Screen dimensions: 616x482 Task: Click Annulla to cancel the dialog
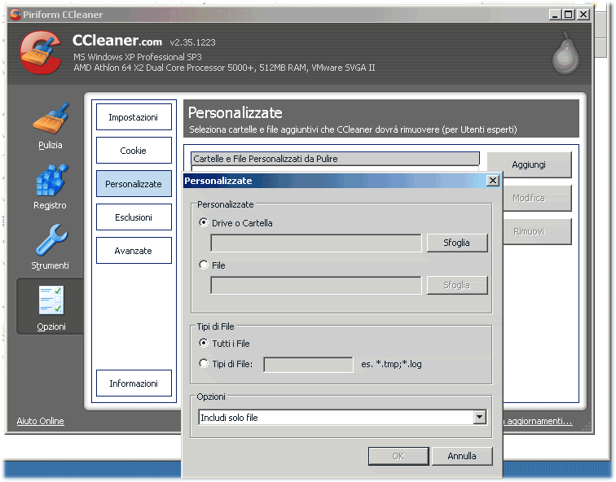462,456
